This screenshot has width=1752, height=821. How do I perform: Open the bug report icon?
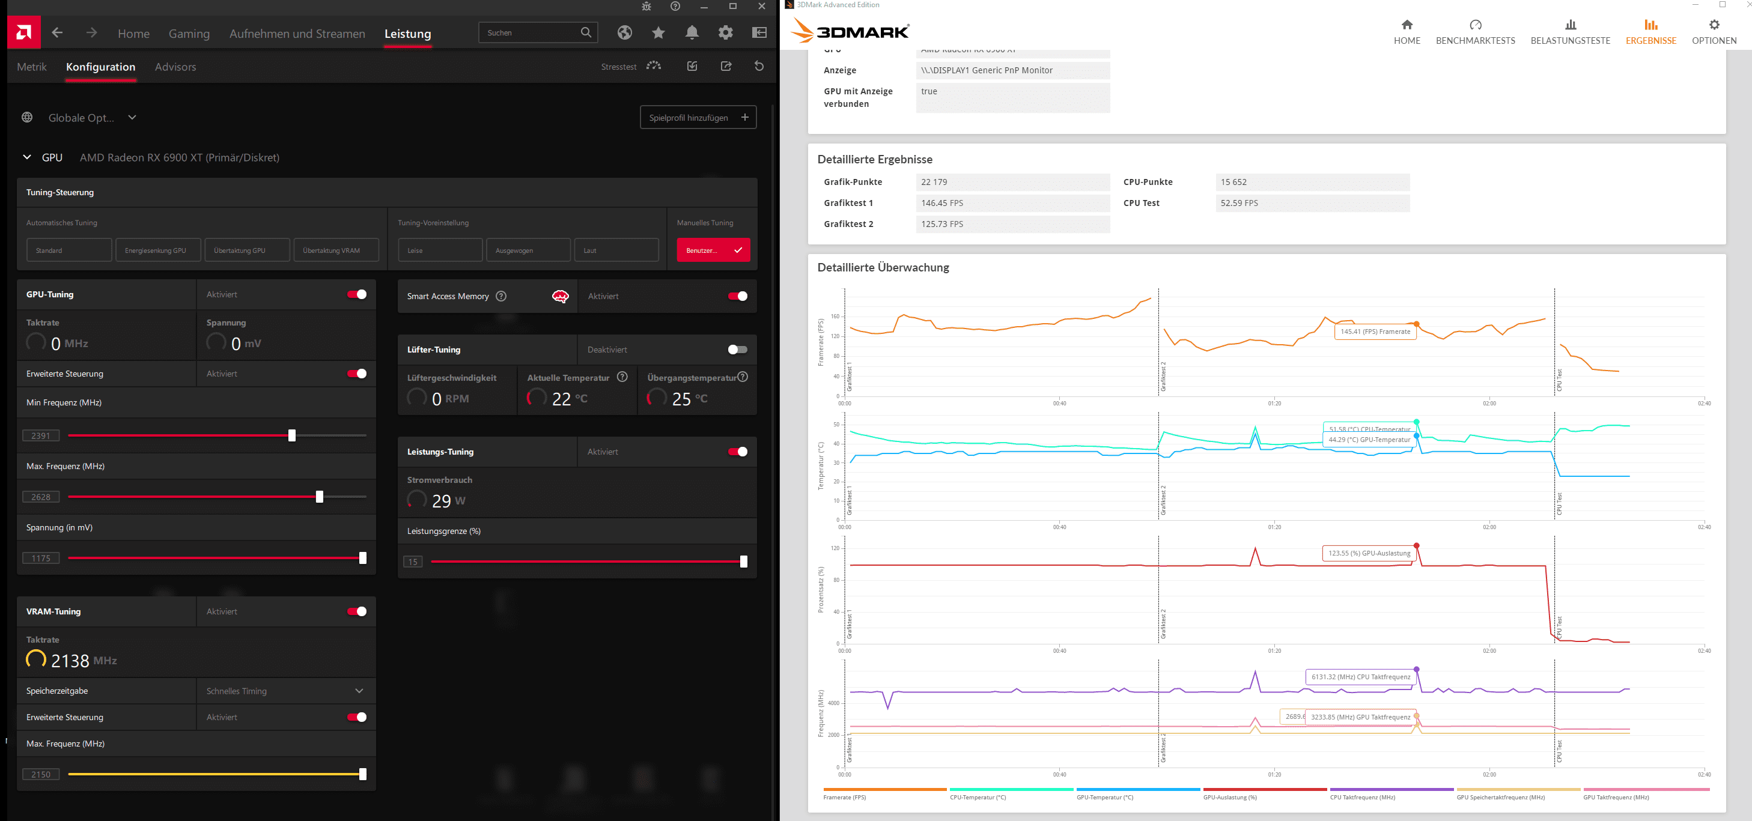tap(646, 7)
